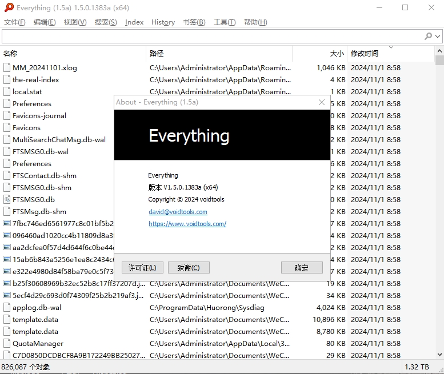The width and height of the screenshot is (444, 374).
Task: Click the 许可证(L) license button
Action: (x=142, y=268)
